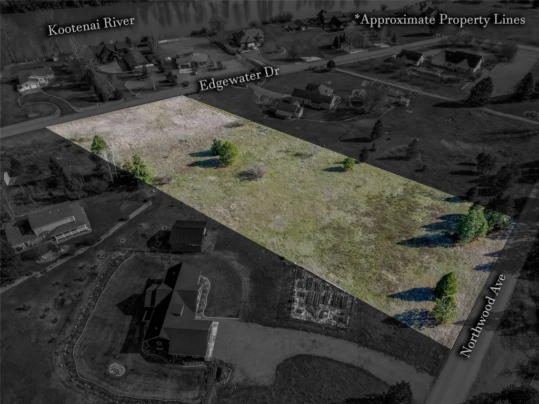Click the decorative rock circle near house

[x=117, y=369]
